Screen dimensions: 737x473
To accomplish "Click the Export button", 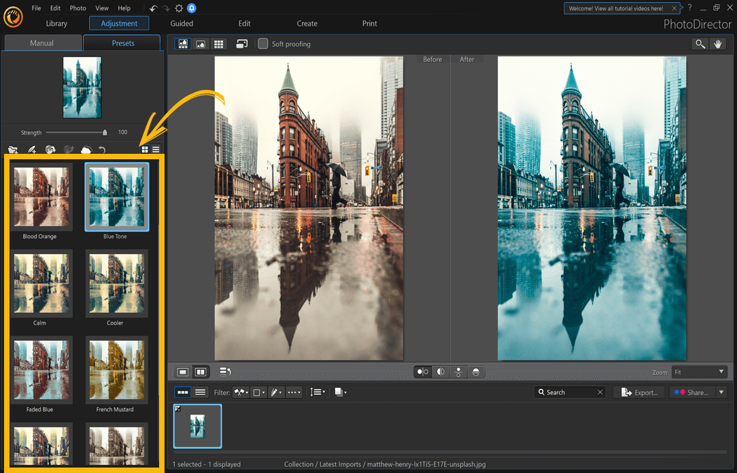I will pyautogui.click(x=638, y=392).
